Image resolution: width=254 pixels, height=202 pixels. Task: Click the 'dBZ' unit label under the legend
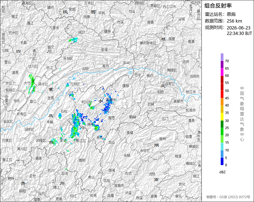tap(222, 172)
